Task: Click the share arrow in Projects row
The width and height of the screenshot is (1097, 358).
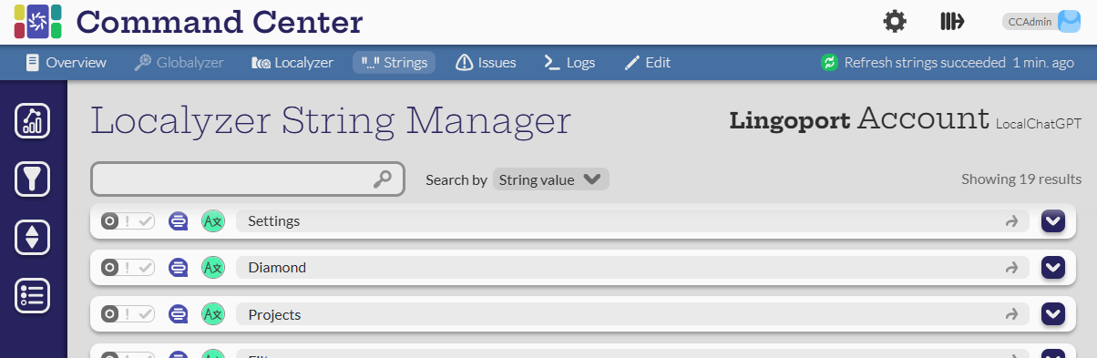Action: tap(1011, 314)
